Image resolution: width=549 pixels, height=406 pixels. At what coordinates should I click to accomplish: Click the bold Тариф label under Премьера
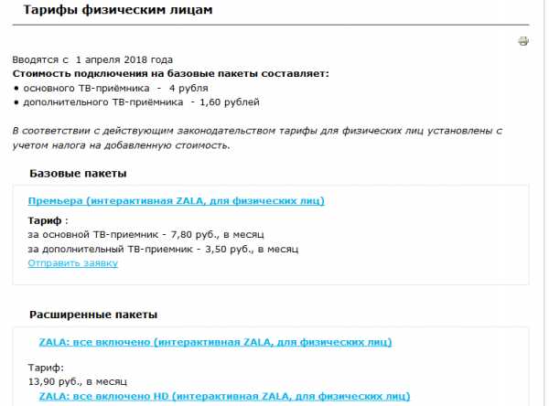tap(45, 220)
